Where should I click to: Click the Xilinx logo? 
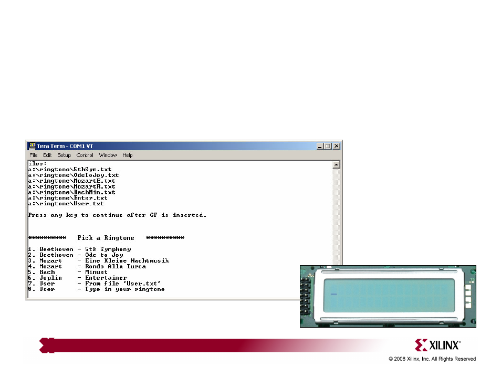(x=437, y=345)
